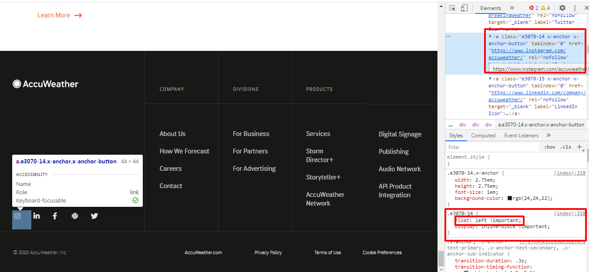The width and height of the screenshot is (589, 272).
Task: Open API Product Integration link
Action: tap(395, 191)
